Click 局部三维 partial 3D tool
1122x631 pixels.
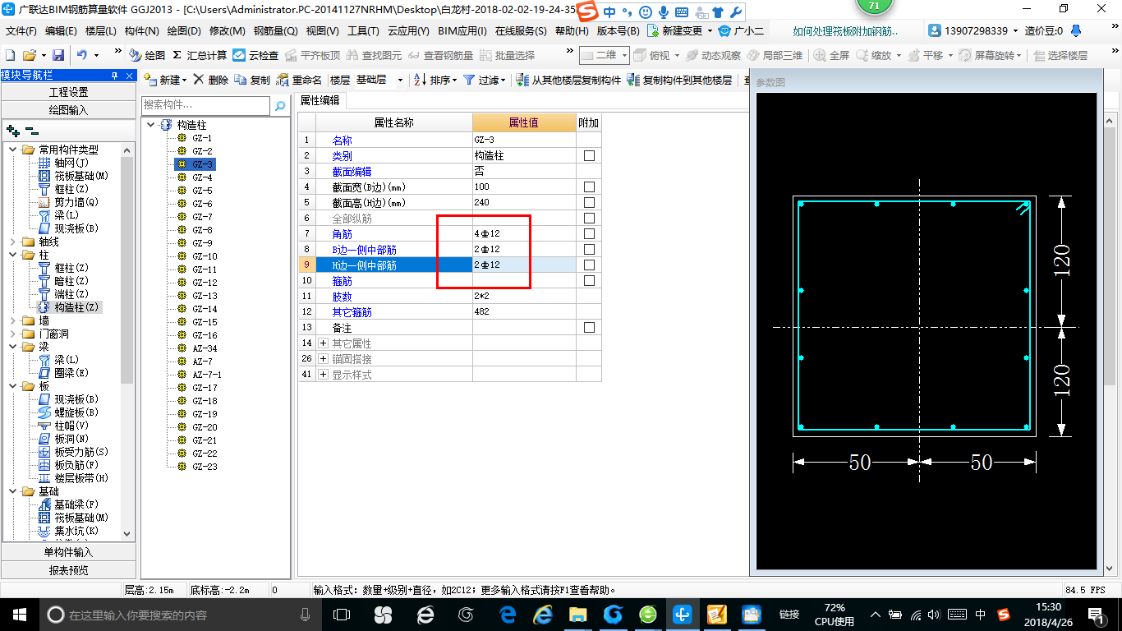coord(775,55)
